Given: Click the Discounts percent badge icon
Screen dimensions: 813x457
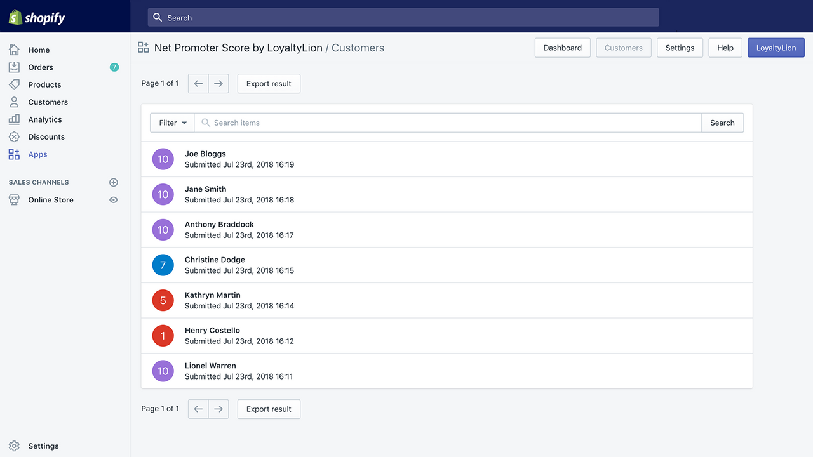Looking at the screenshot, I should [14, 137].
